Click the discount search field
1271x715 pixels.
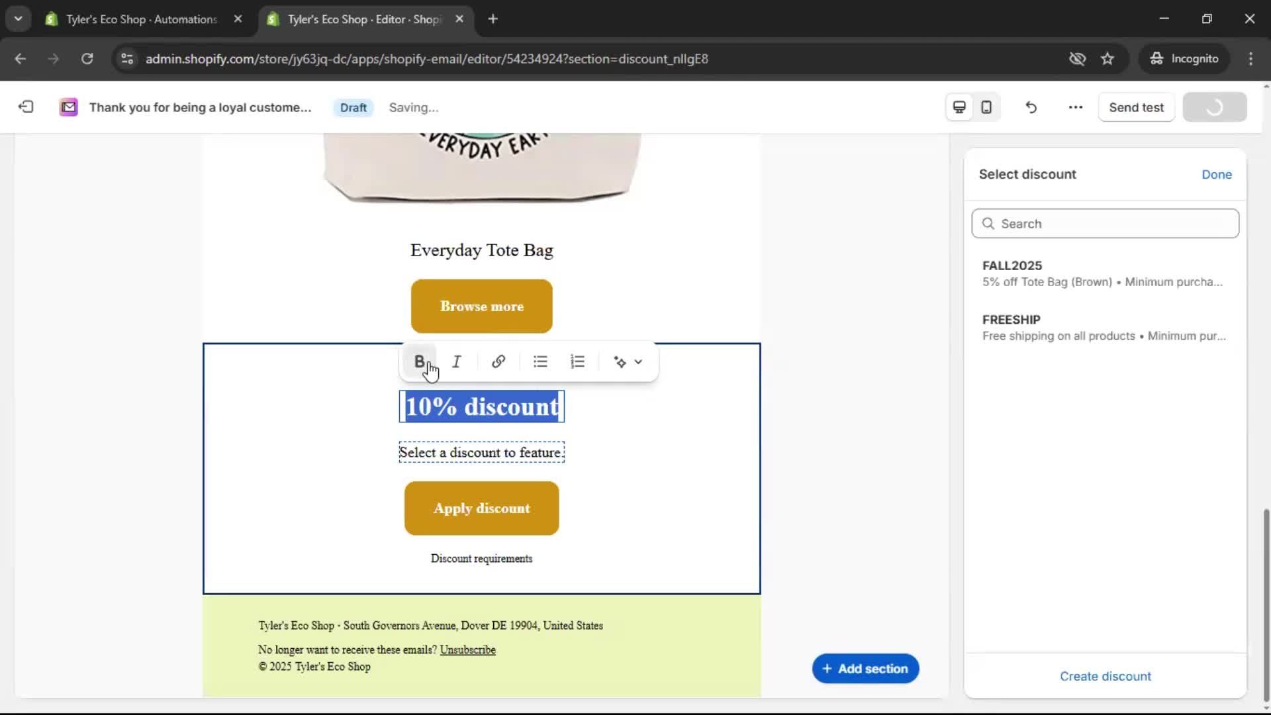point(1105,223)
